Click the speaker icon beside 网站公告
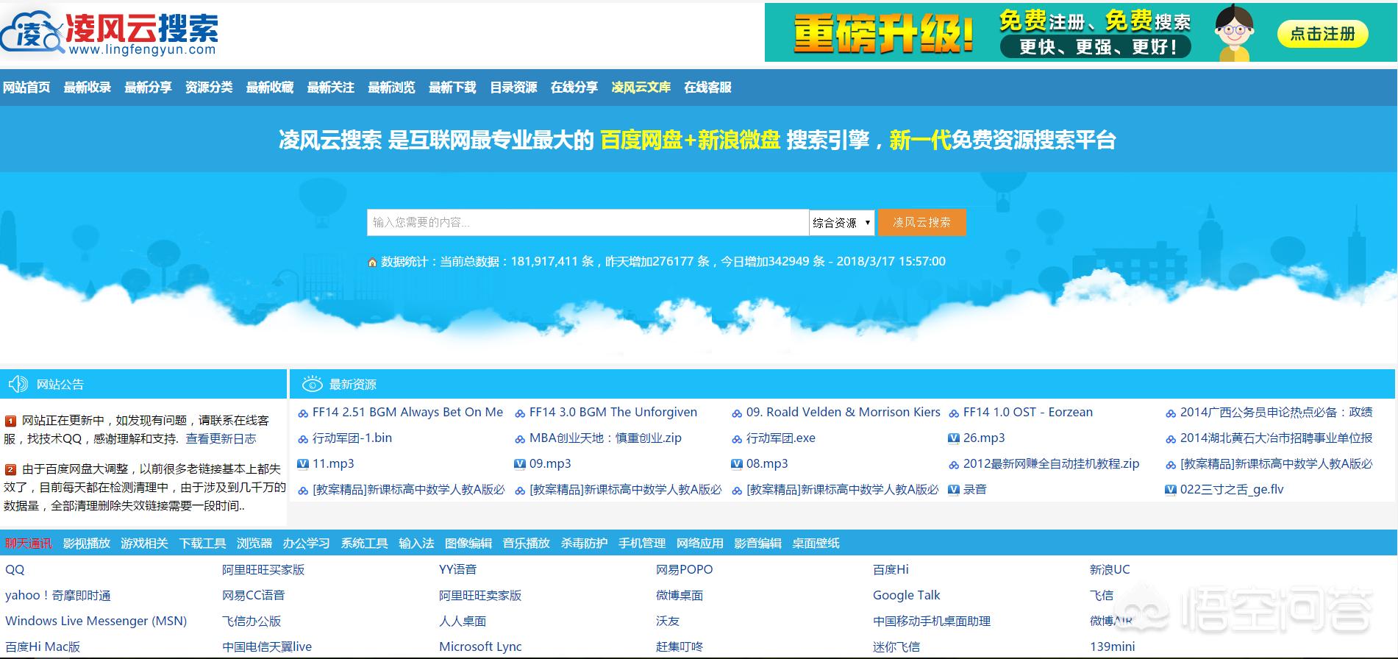Screen dimensions: 1398x659 tap(18, 384)
